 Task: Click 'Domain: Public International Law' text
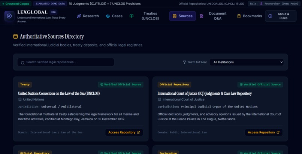pyautogui.click(x=182, y=132)
